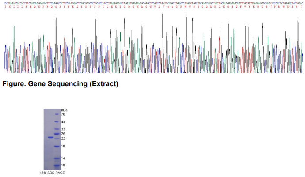Screen dimensions: 305x177
Task: Click the 70 kDa marker label
Action: tap(63, 114)
